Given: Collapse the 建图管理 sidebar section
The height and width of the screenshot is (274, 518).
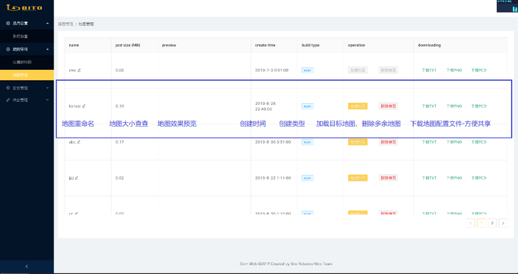Looking at the screenshot, I should click(x=47, y=49).
